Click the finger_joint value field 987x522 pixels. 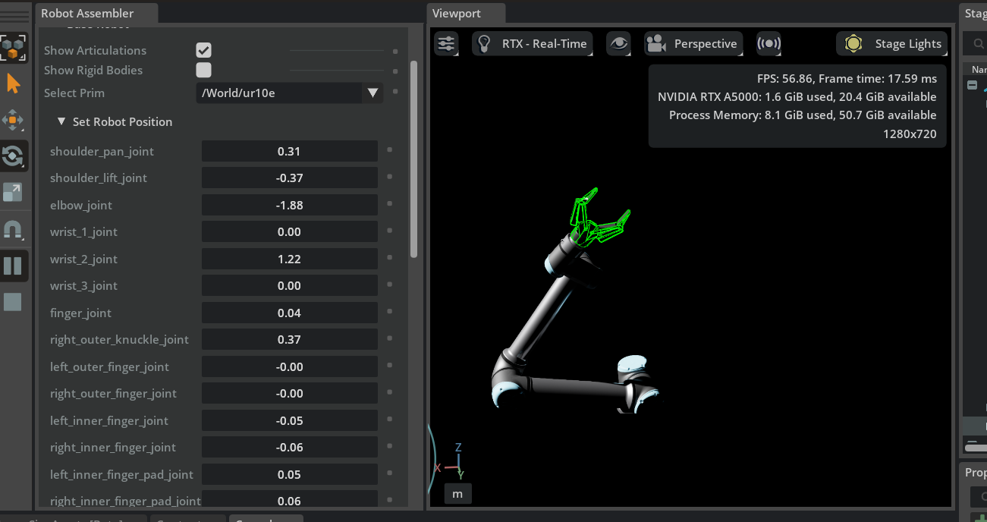click(289, 313)
